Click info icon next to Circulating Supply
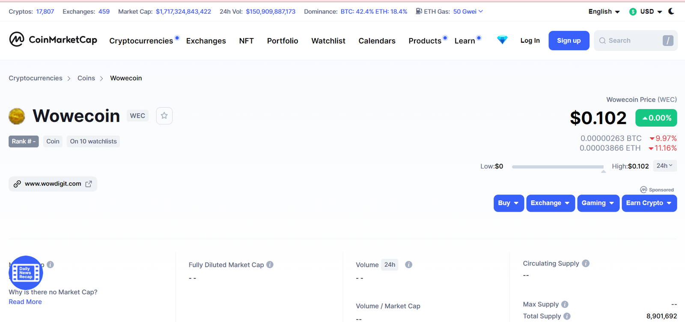Screen dimensions: 685x322 tap(586, 263)
